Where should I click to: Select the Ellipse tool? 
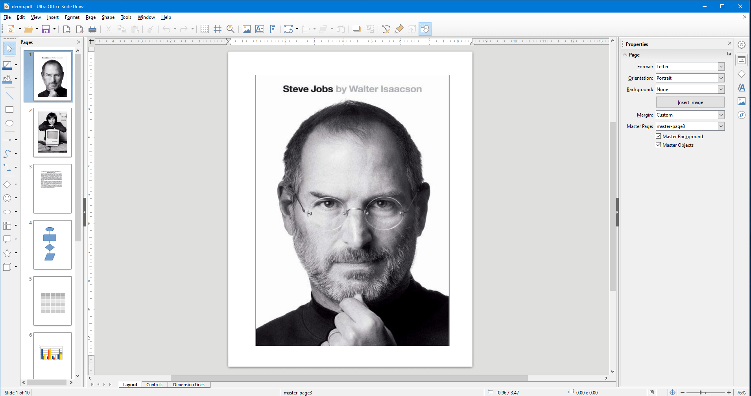pos(9,123)
